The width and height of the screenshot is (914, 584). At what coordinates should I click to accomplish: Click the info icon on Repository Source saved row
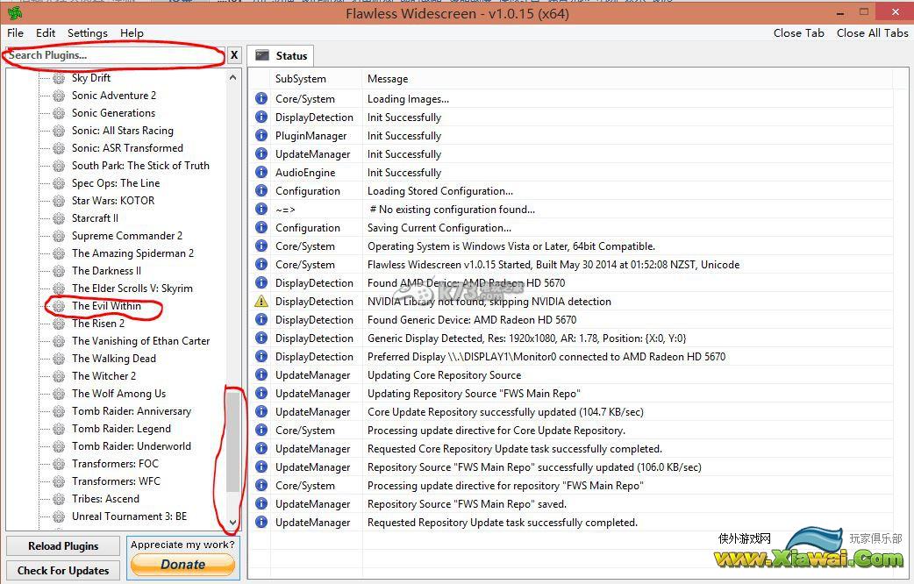click(x=261, y=503)
